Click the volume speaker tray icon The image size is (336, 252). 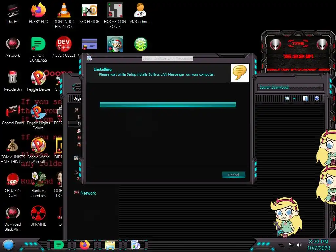300,245
